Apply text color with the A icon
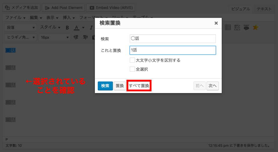 click(x=76, y=27)
